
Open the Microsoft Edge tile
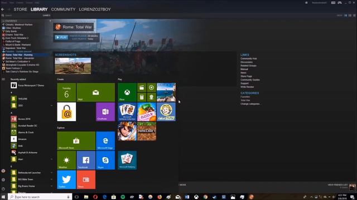point(105,141)
